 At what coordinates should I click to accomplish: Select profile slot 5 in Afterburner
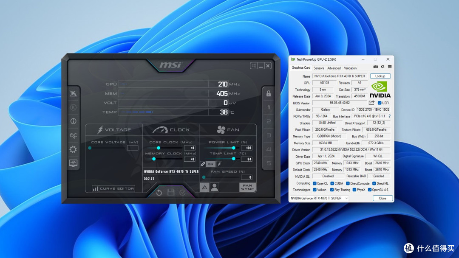click(269, 163)
